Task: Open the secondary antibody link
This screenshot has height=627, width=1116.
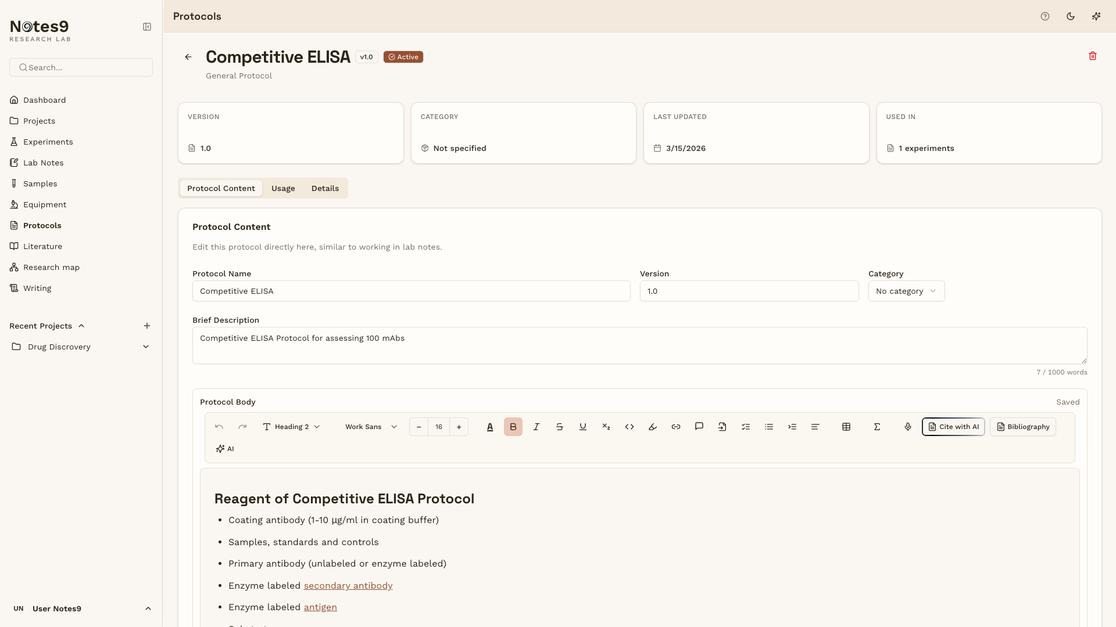Action: coord(348,585)
